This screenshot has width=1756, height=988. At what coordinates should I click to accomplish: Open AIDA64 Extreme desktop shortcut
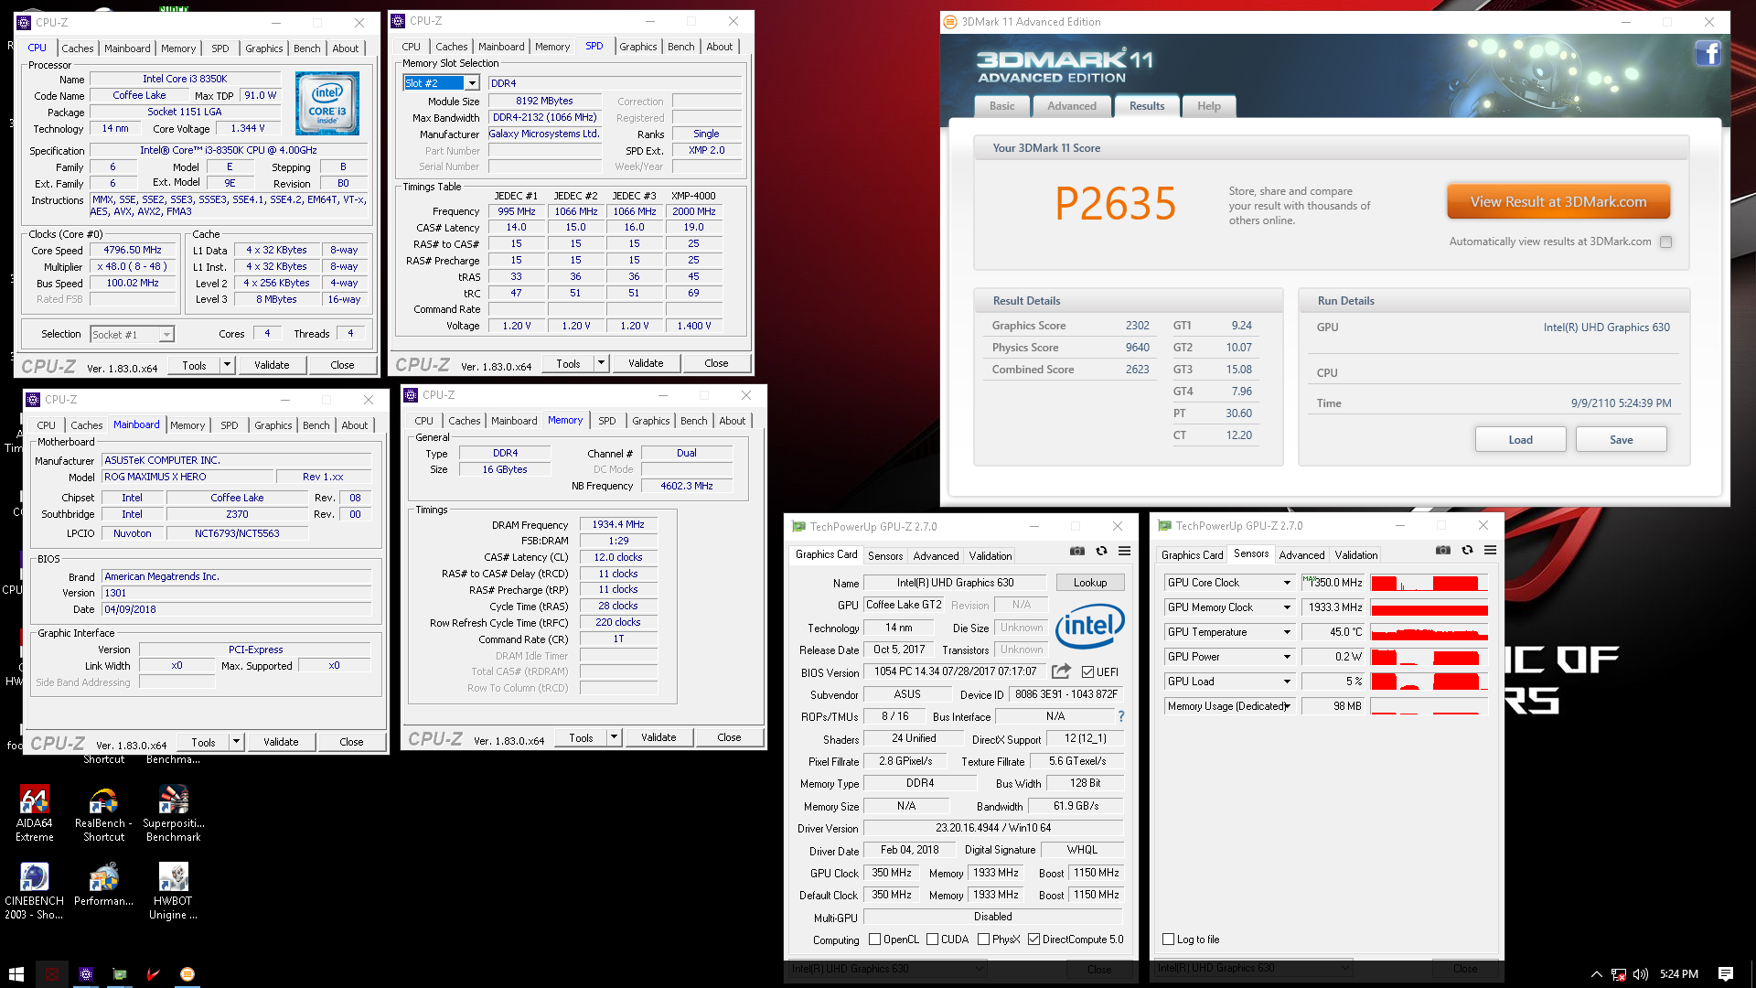(x=34, y=813)
